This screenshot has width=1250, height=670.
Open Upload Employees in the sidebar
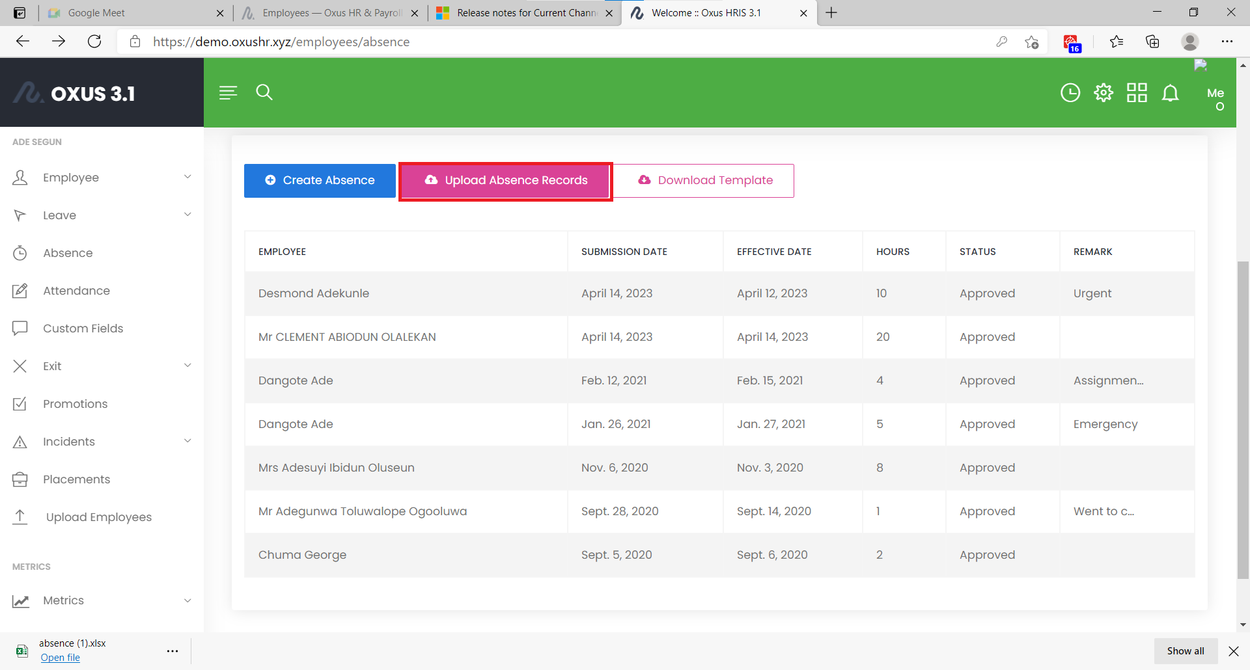[x=98, y=517]
